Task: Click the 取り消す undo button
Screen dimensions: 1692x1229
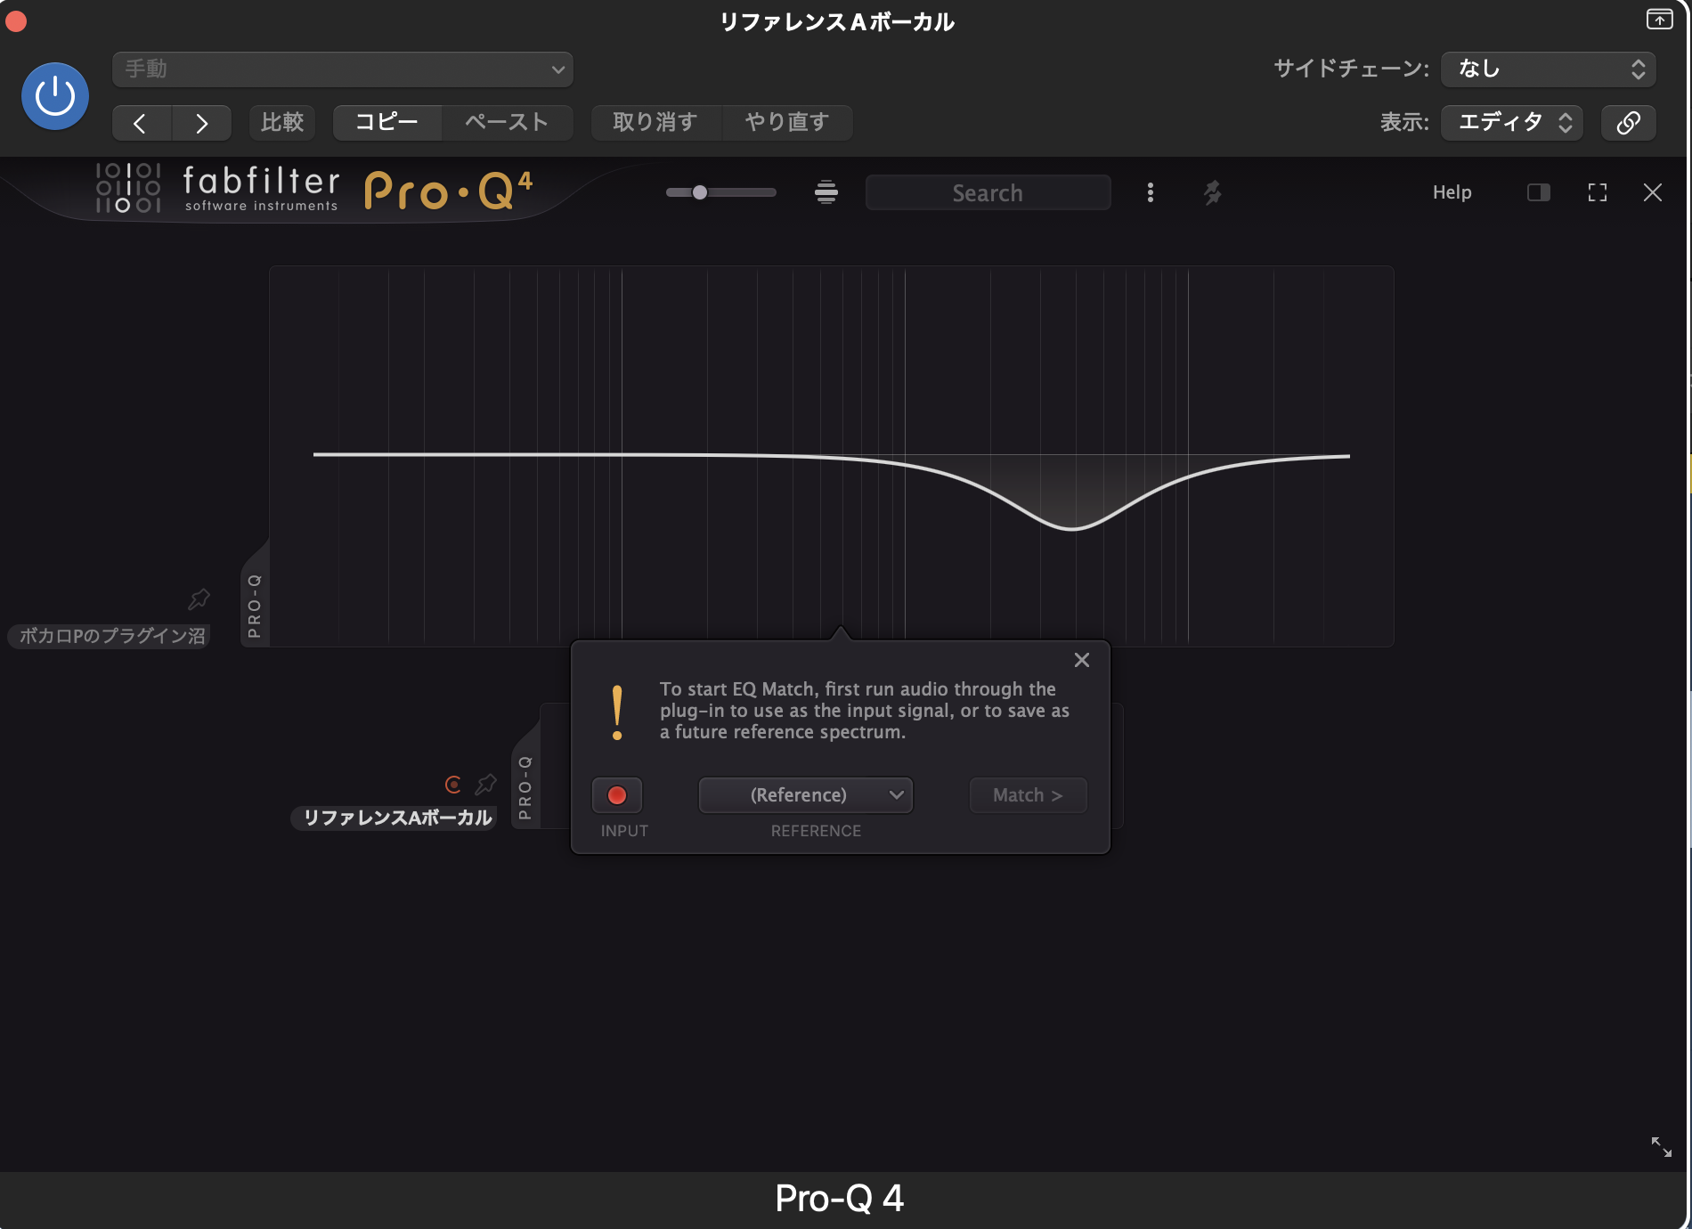Action: pyautogui.click(x=655, y=123)
